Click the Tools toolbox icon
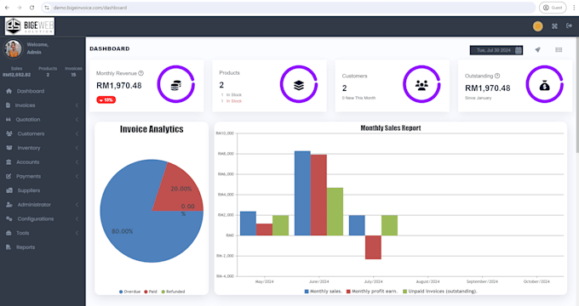The image size is (579, 306). point(9,233)
